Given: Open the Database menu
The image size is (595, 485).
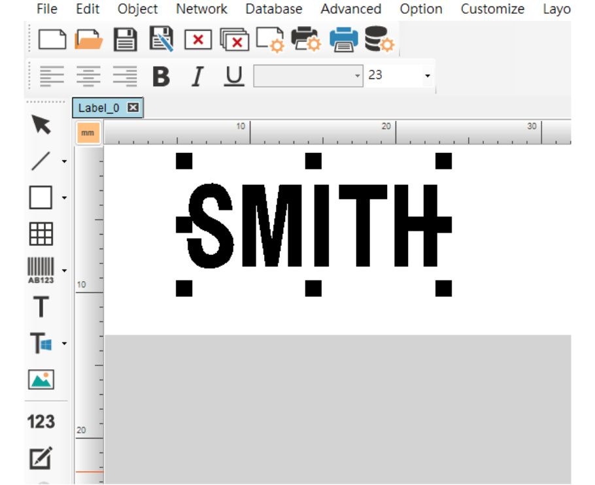Looking at the screenshot, I should tap(273, 9).
